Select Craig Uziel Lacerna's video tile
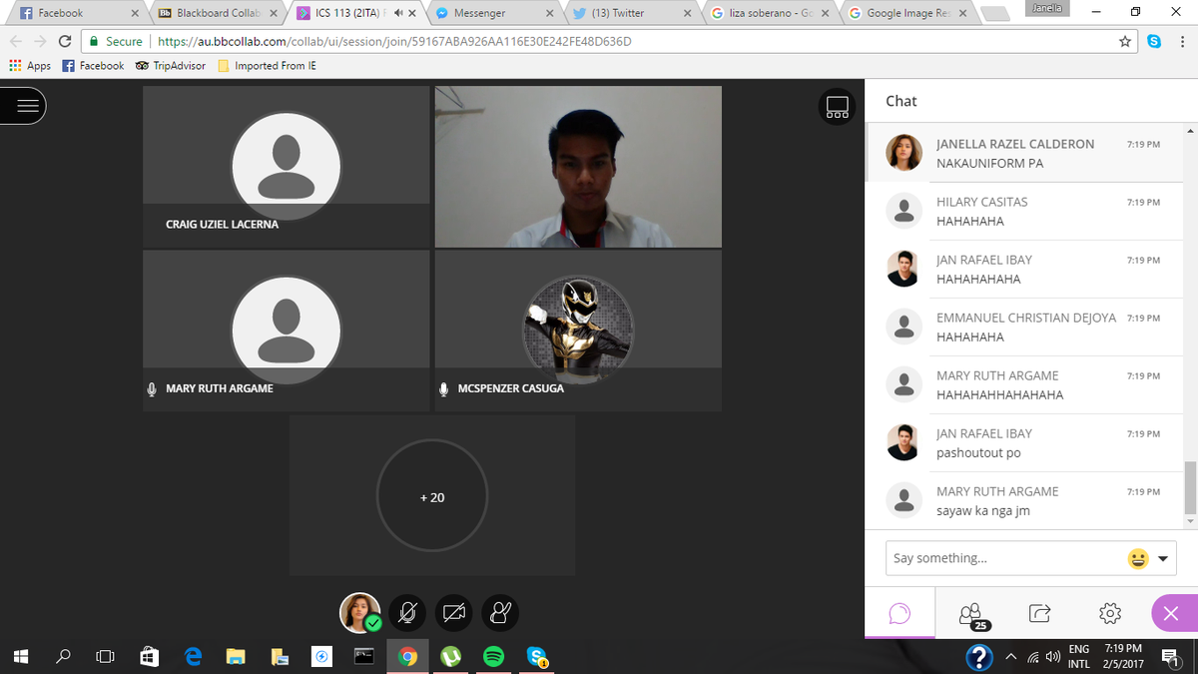 [x=286, y=167]
